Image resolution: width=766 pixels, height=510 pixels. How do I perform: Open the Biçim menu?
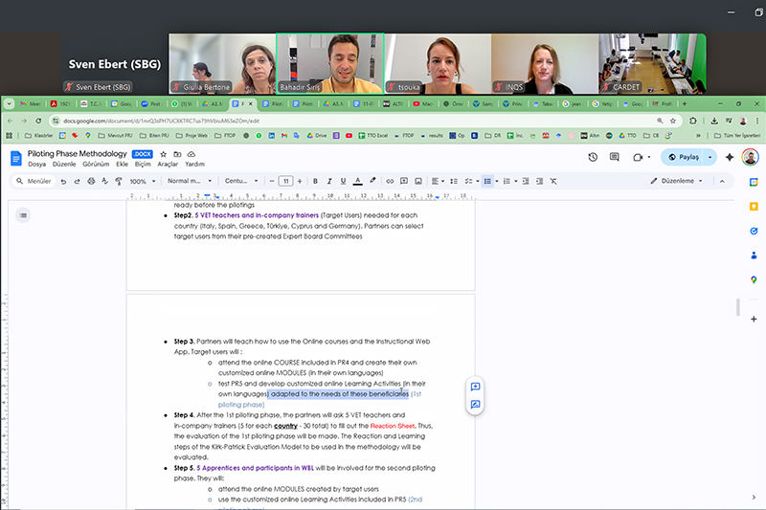pos(142,164)
